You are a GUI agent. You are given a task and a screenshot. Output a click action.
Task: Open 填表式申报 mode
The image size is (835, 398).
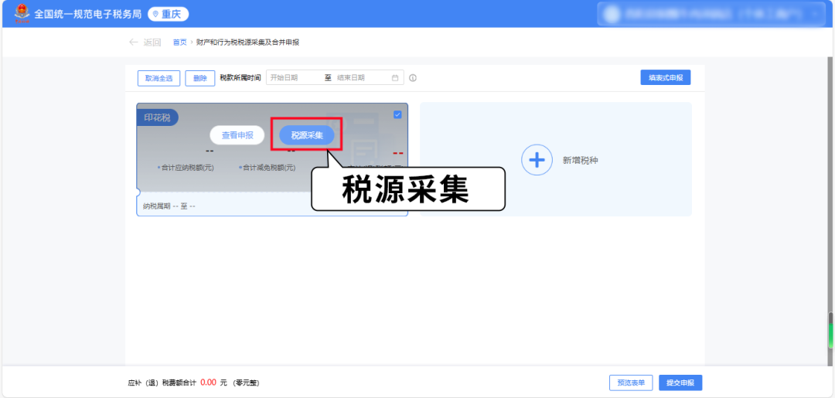click(665, 78)
